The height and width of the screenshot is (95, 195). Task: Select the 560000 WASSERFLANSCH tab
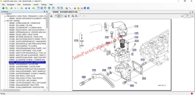[66, 12]
